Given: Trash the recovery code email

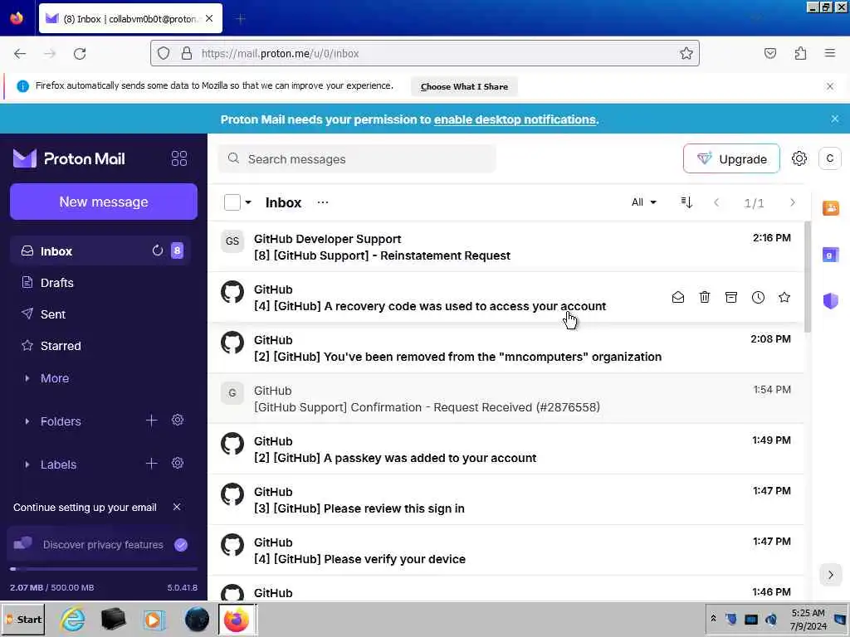Looking at the screenshot, I should (x=704, y=298).
